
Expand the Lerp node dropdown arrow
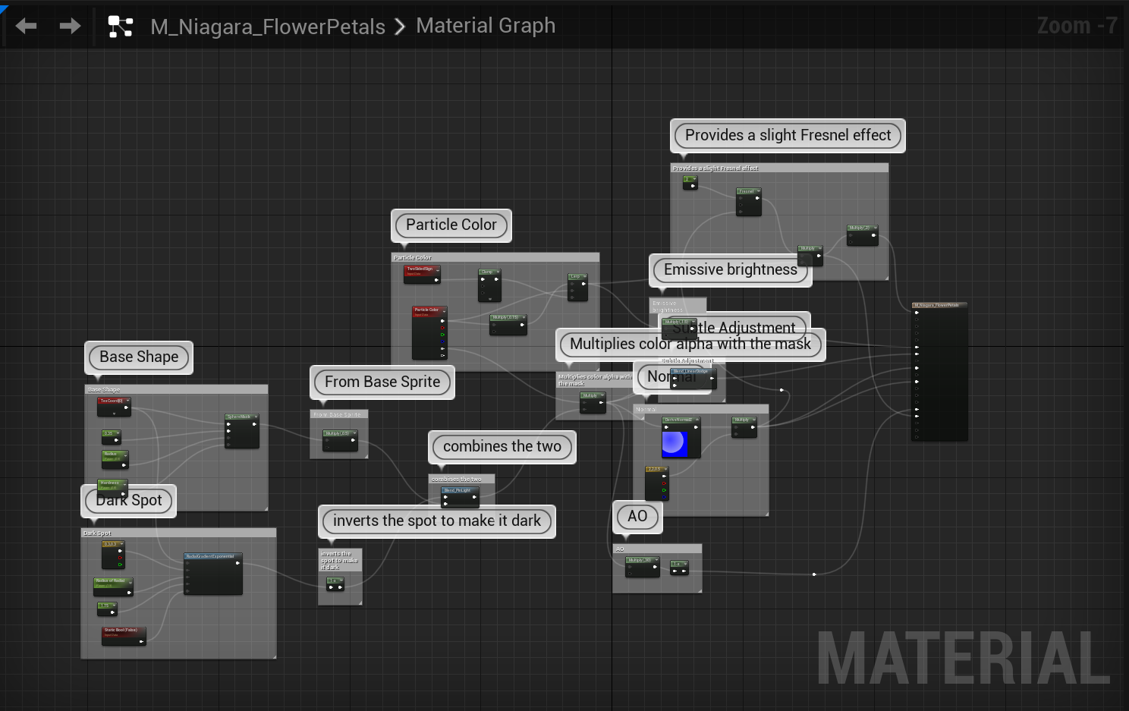click(x=585, y=277)
